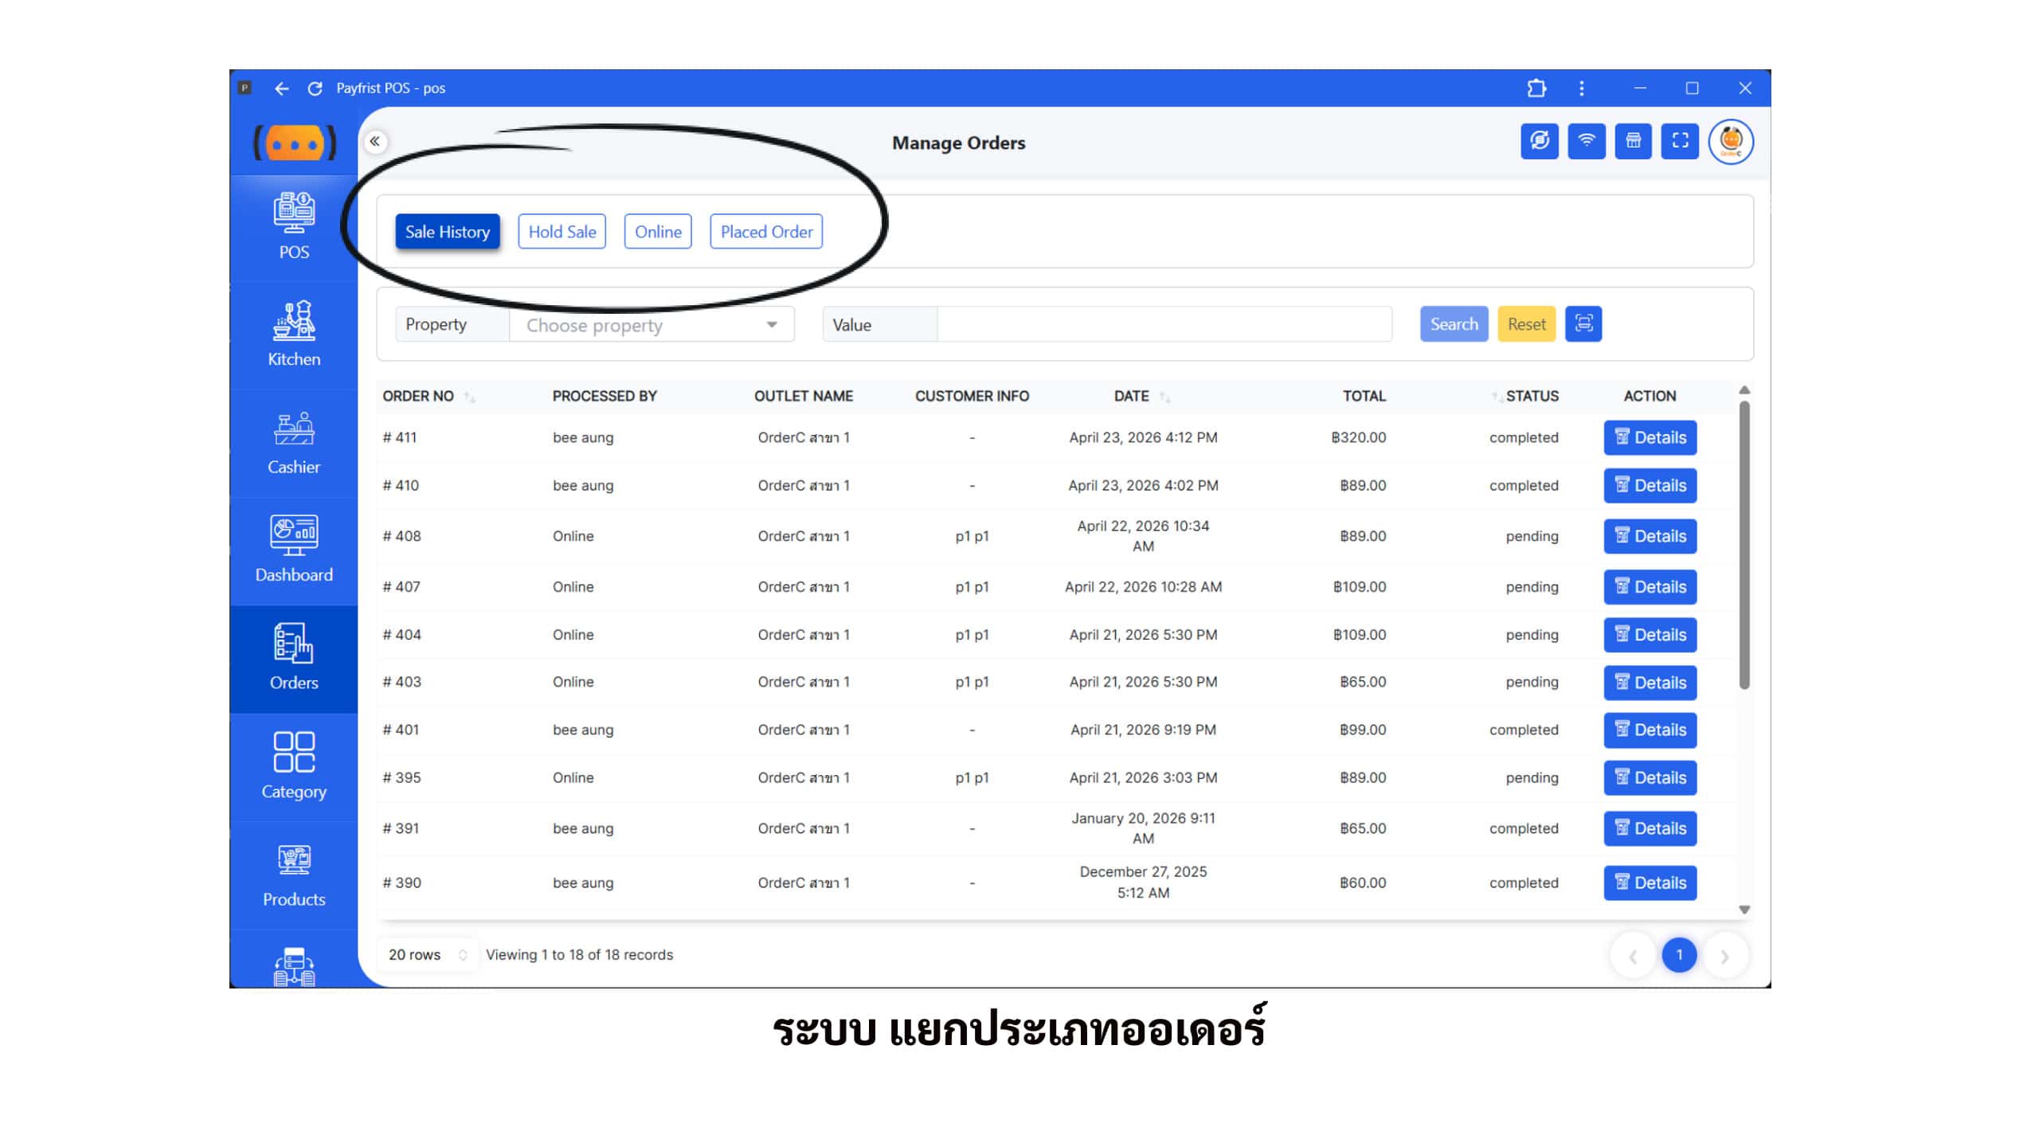
Task: Open the user profile avatar menu
Action: point(1731,142)
